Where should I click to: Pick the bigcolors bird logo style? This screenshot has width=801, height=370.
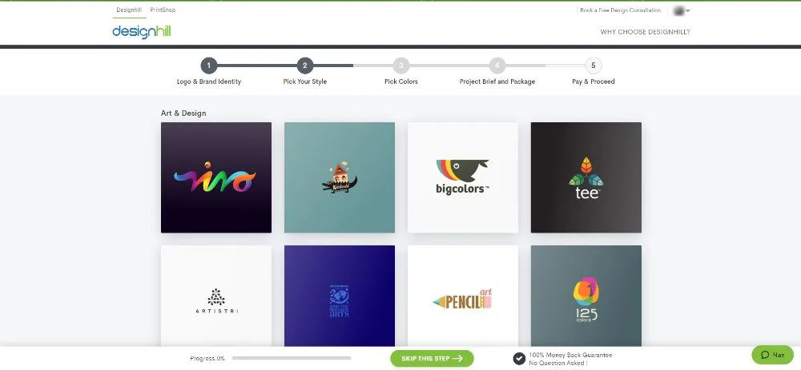[x=463, y=177]
